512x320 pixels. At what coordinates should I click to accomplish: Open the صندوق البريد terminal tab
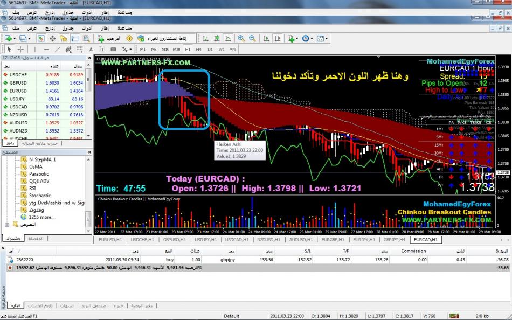coord(94,306)
